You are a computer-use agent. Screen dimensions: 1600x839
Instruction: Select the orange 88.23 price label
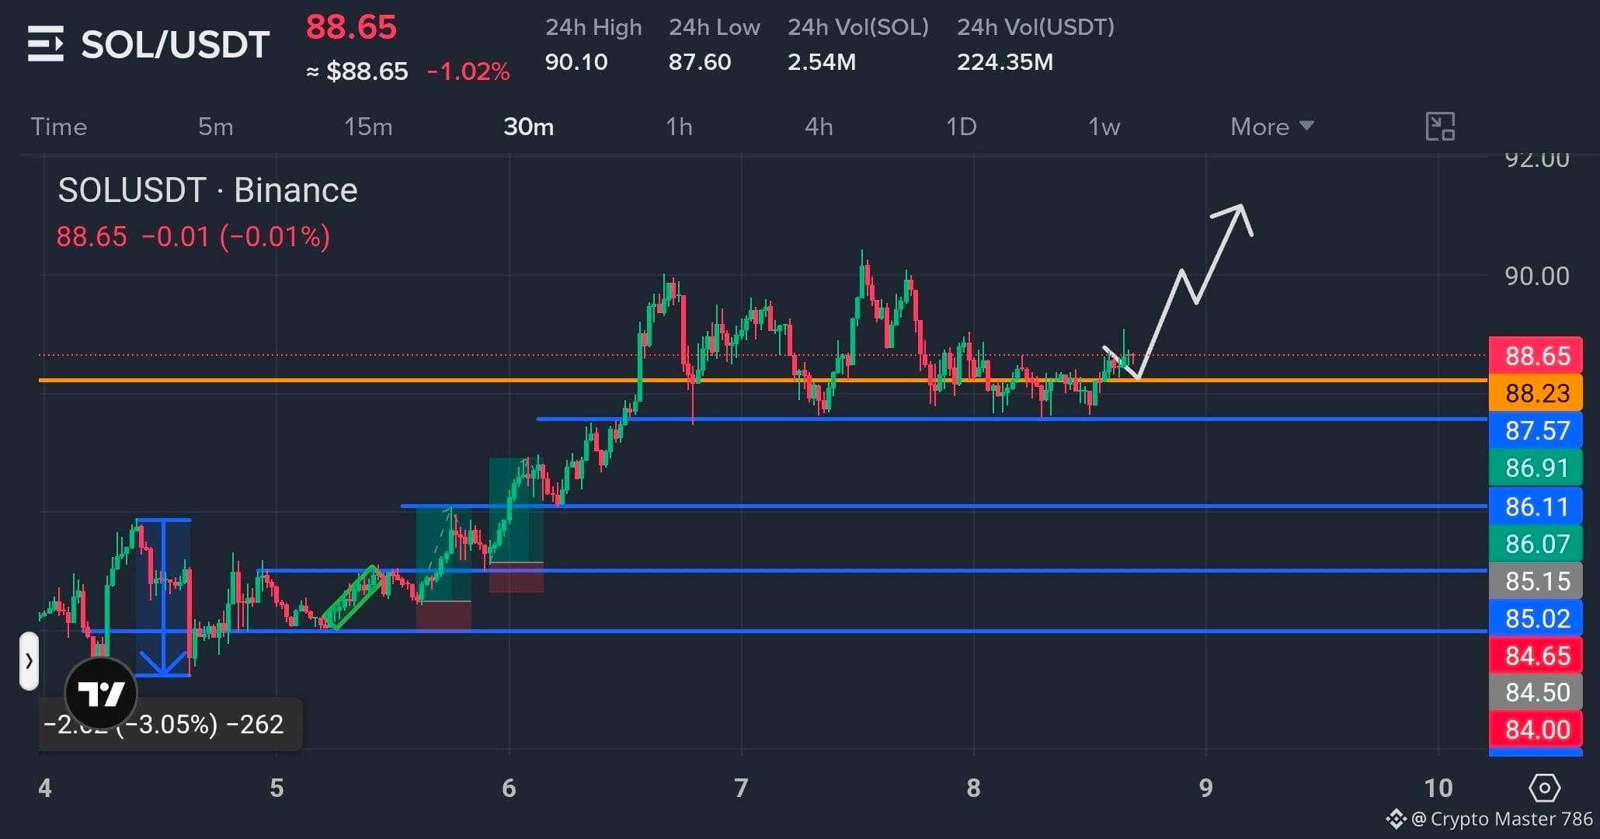tap(1536, 393)
